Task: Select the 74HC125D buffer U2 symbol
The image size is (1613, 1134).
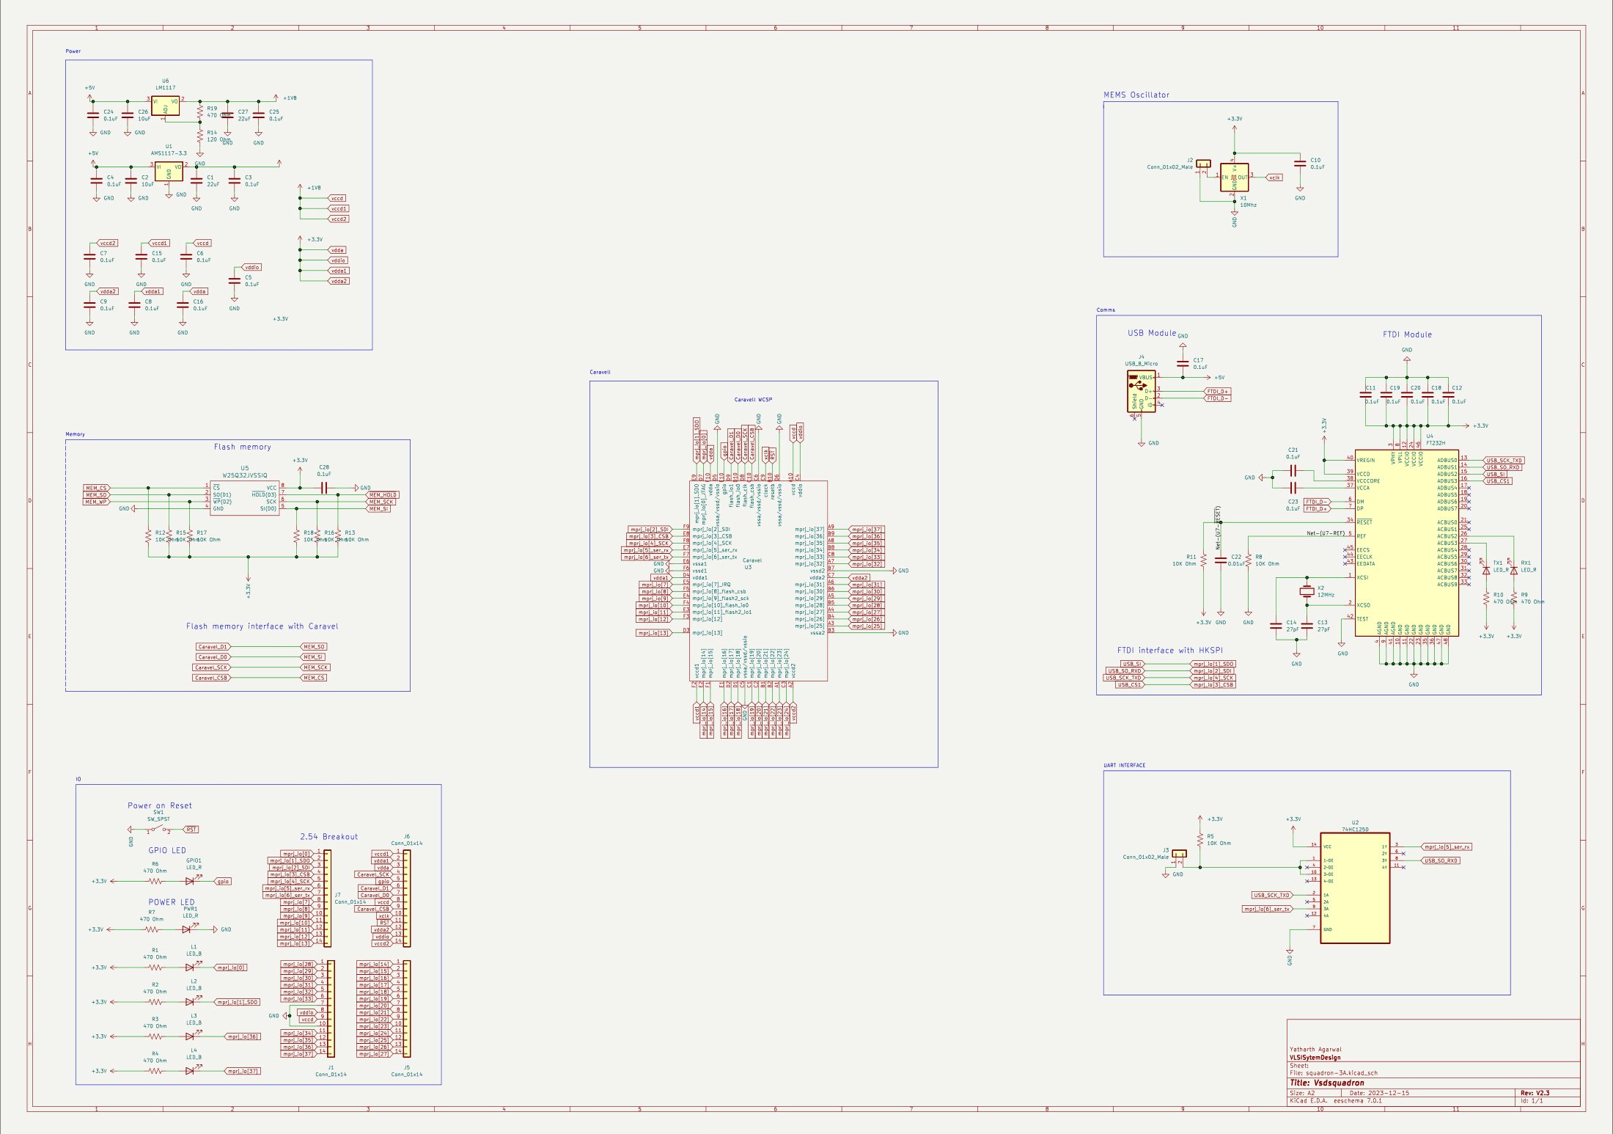Action: (x=1354, y=888)
